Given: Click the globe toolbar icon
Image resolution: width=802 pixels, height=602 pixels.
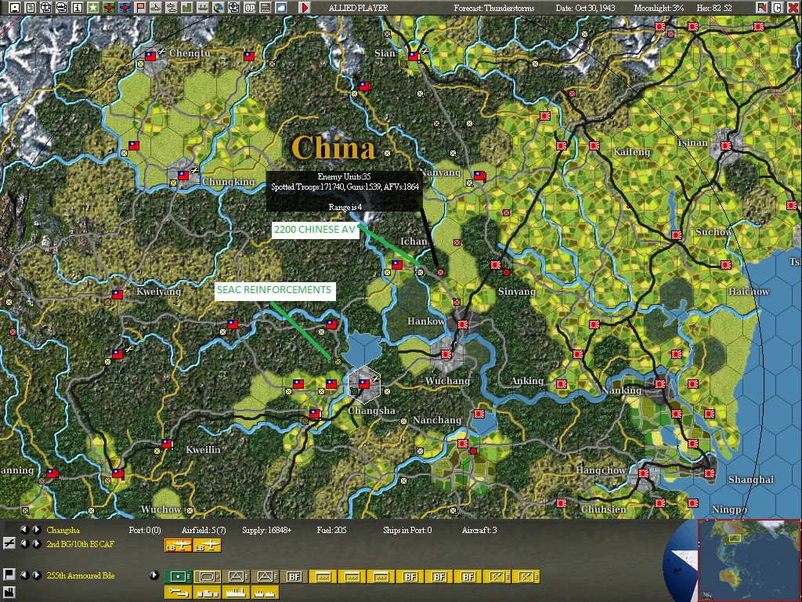Looking at the screenshot, I should (219, 8).
